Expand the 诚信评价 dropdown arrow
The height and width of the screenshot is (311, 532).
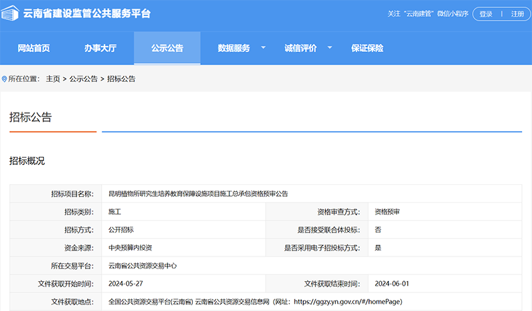329,48
